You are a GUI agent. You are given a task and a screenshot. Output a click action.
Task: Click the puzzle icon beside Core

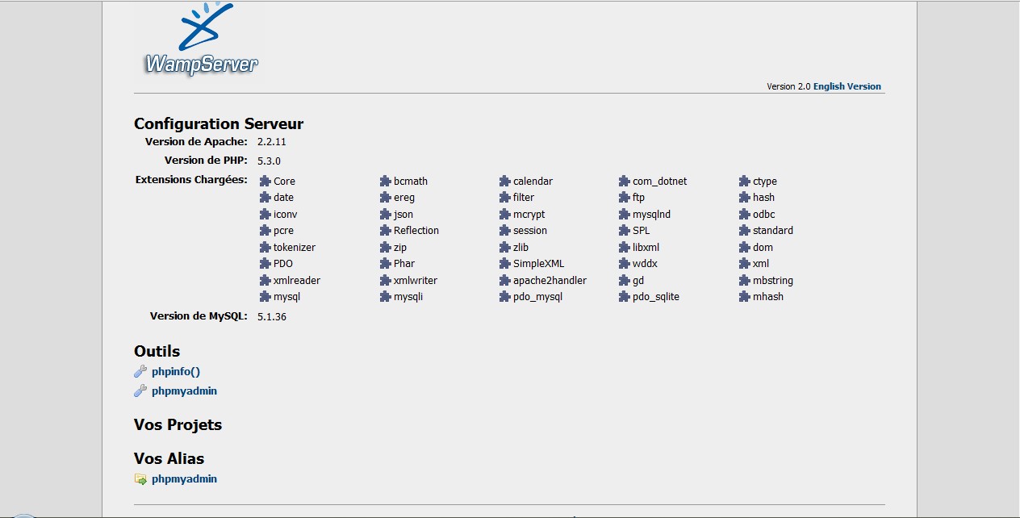[x=265, y=182]
